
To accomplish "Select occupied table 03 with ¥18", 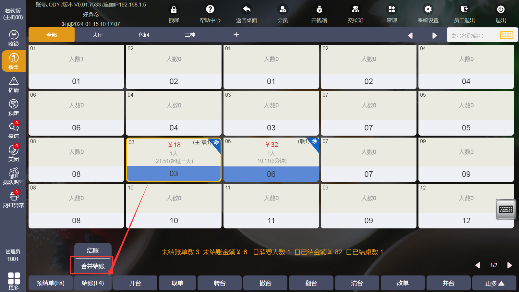I will coord(174,160).
